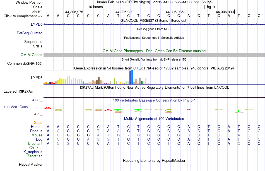Viewport: 265px width, 171px height.
Task: Click the Gaps row label
Action: (x=38, y=122)
